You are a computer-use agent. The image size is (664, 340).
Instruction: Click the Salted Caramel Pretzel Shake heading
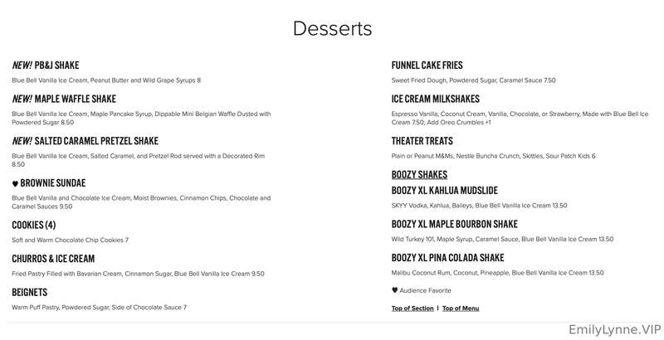tap(85, 141)
